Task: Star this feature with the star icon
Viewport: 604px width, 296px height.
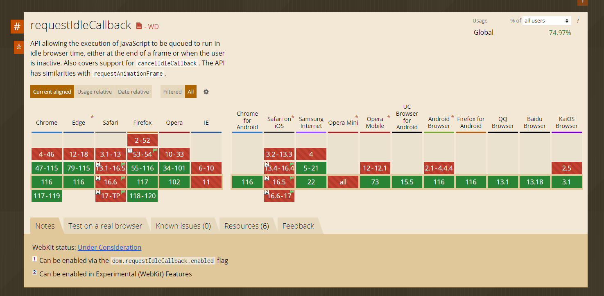Action: pyautogui.click(x=18, y=47)
